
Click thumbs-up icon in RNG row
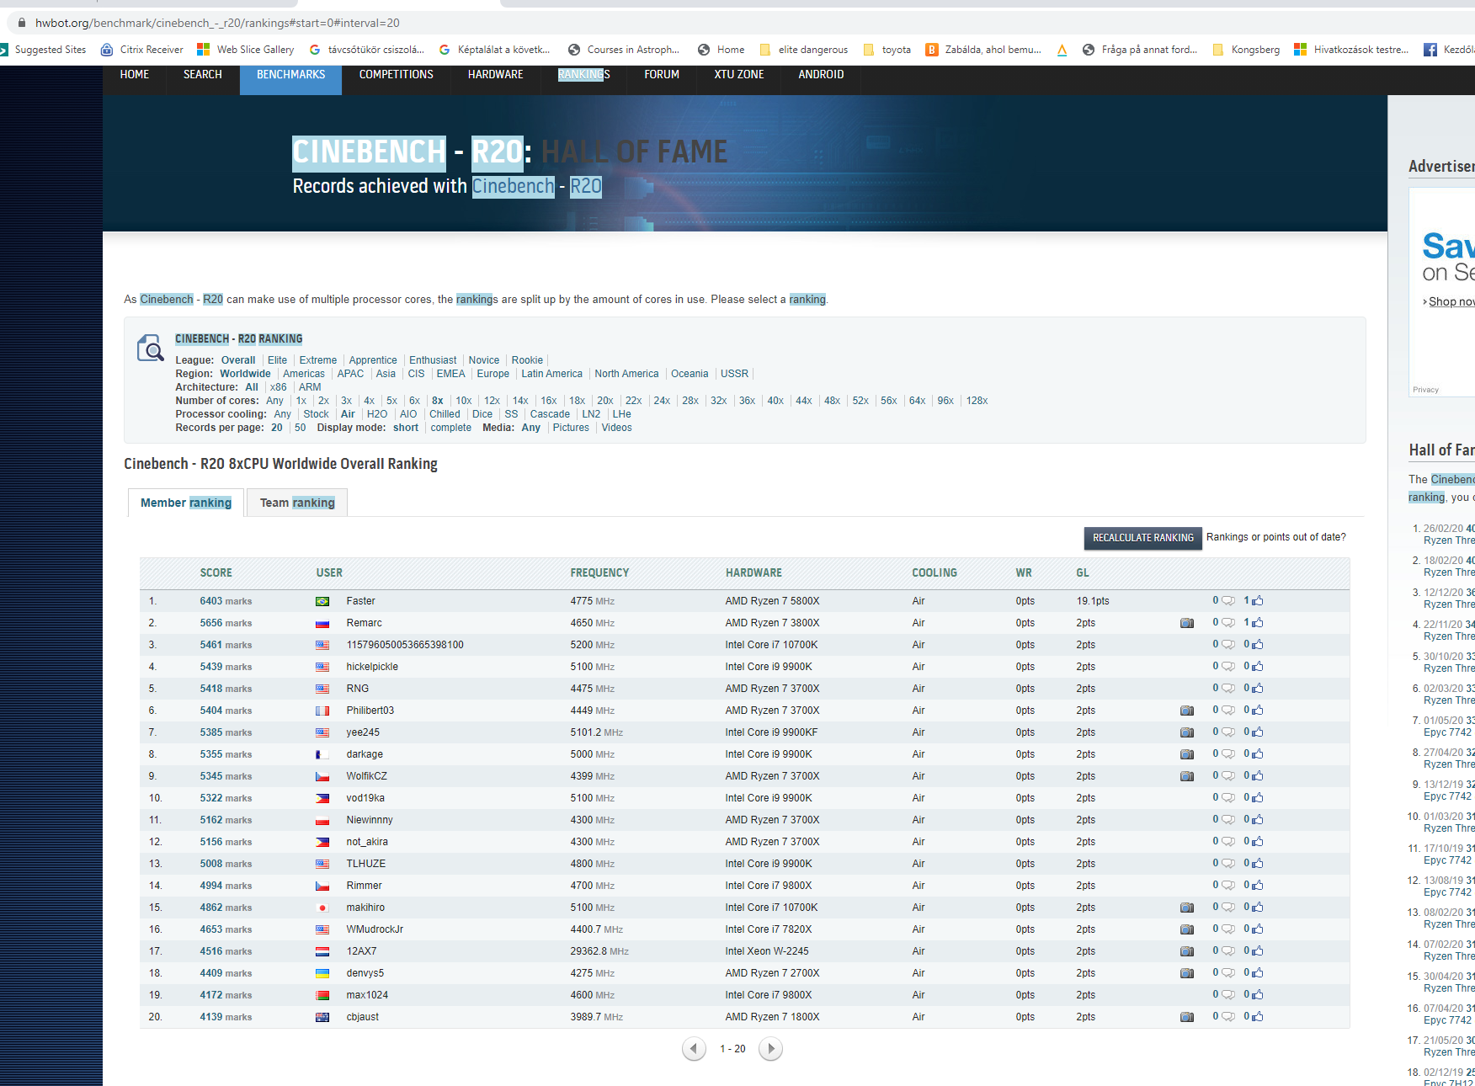(x=1258, y=688)
